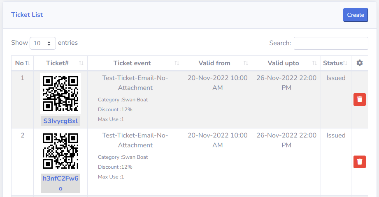379x197 pixels.
Task: Click the Status column header
Action: [x=332, y=63]
